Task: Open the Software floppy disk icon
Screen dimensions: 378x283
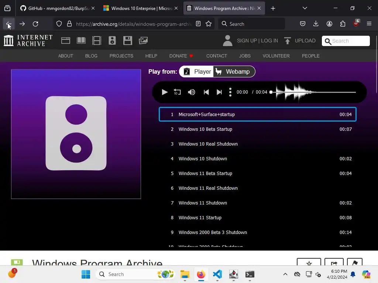Action: coord(127,41)
